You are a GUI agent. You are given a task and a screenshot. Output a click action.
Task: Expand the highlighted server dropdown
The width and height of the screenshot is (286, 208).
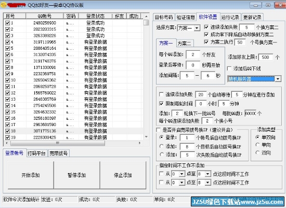point(278,79)
